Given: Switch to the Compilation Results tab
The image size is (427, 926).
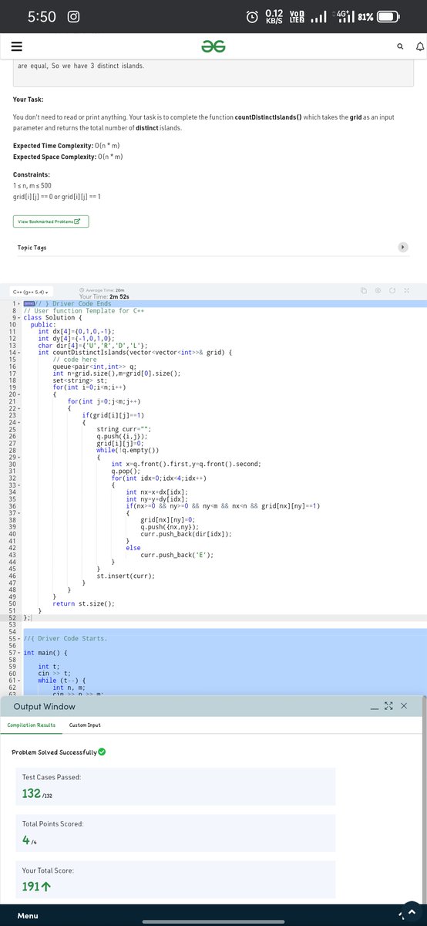Looking at the screenshot, I should pyautogui.click(x=32, y=725).
